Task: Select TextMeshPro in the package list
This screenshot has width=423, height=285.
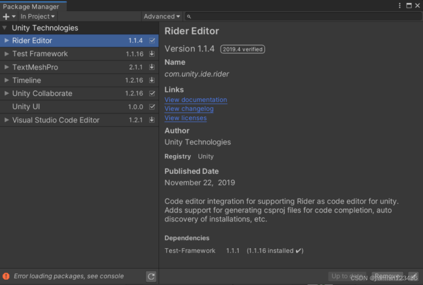Action: point(35,67)
